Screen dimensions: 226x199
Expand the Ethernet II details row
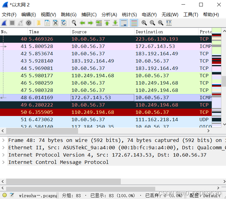(3, 147)
